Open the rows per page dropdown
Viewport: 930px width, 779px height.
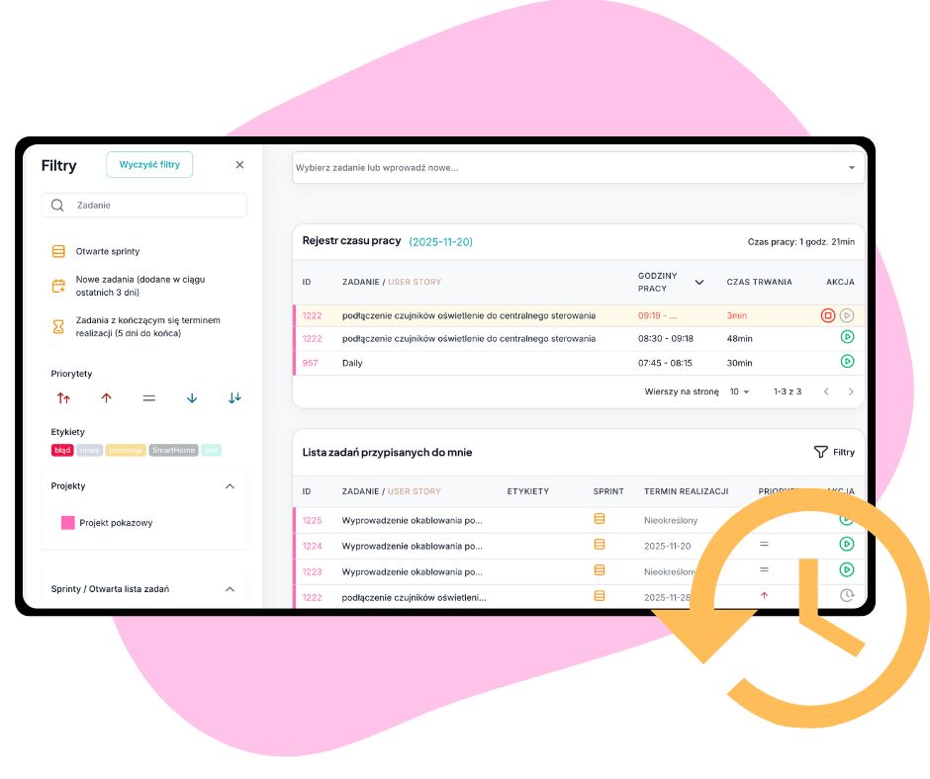(739, 392)
